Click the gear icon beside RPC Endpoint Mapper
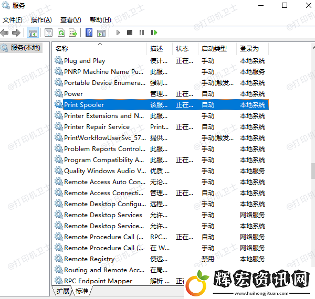The width and height of the screenshot is (315, 299). 58,281
